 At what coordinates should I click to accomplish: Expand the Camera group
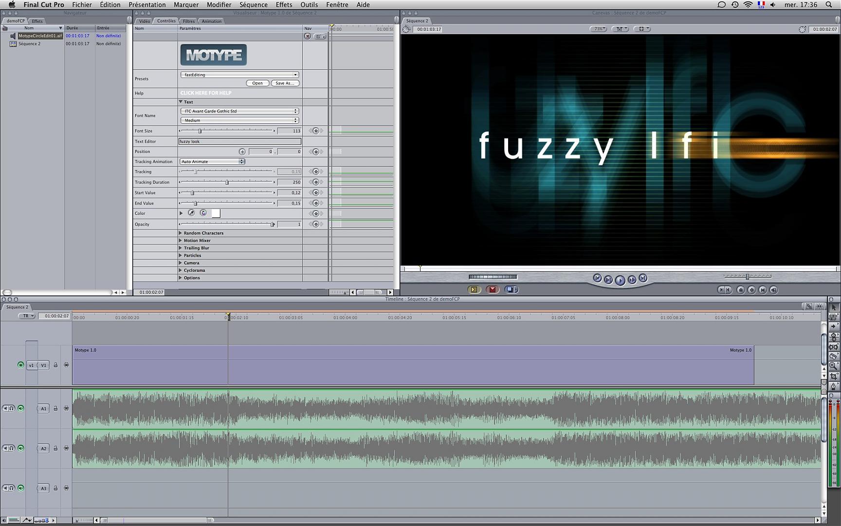[181, 263]
